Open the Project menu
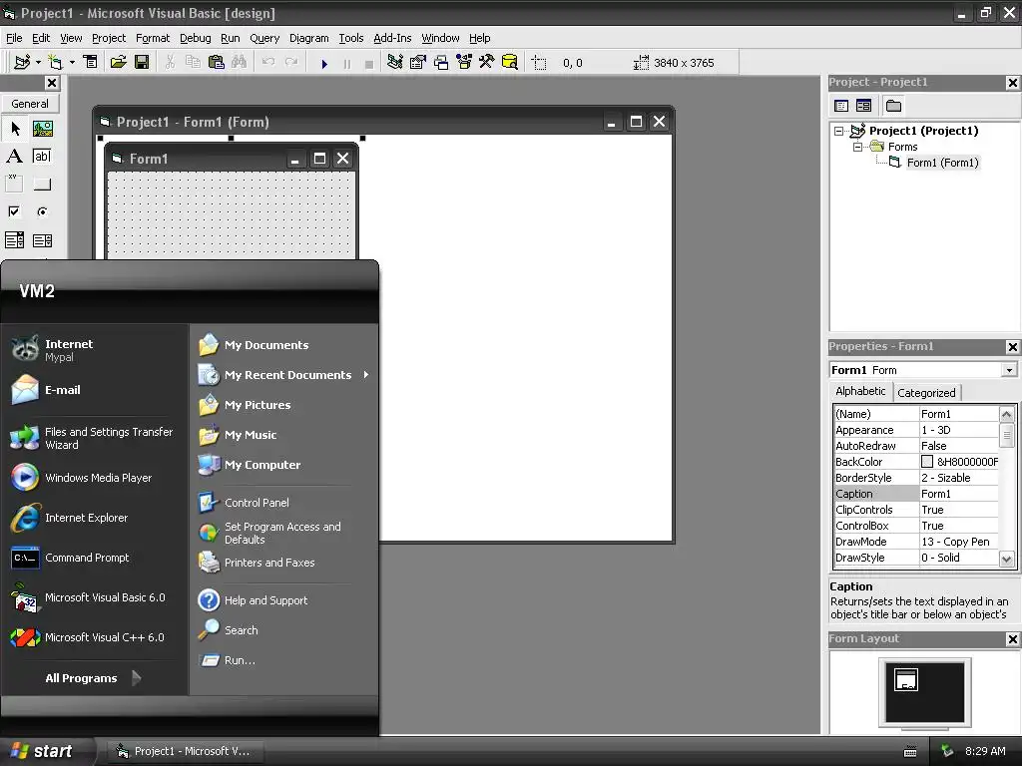Screen dimensions: 1022x766 [x=108, y=38]
